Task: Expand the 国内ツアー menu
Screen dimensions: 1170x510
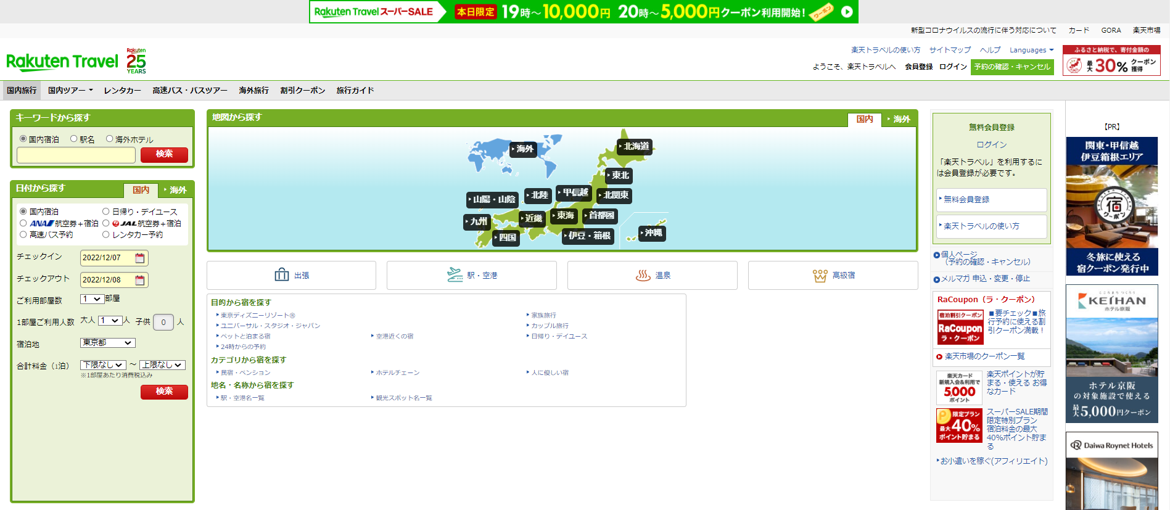Action: pyautogui.click(x=70, y=90)
